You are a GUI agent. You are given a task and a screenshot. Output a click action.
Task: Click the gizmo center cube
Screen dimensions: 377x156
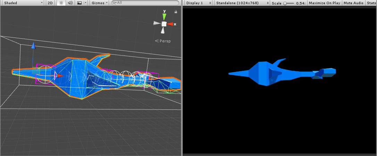(x=164, y=24)
